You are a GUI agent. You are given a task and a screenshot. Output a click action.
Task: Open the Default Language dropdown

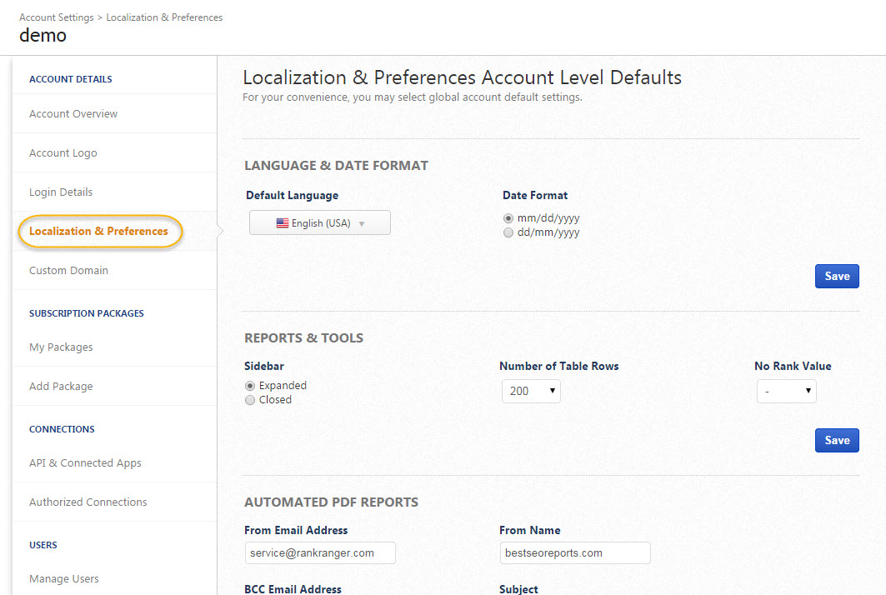pos(320,223)
